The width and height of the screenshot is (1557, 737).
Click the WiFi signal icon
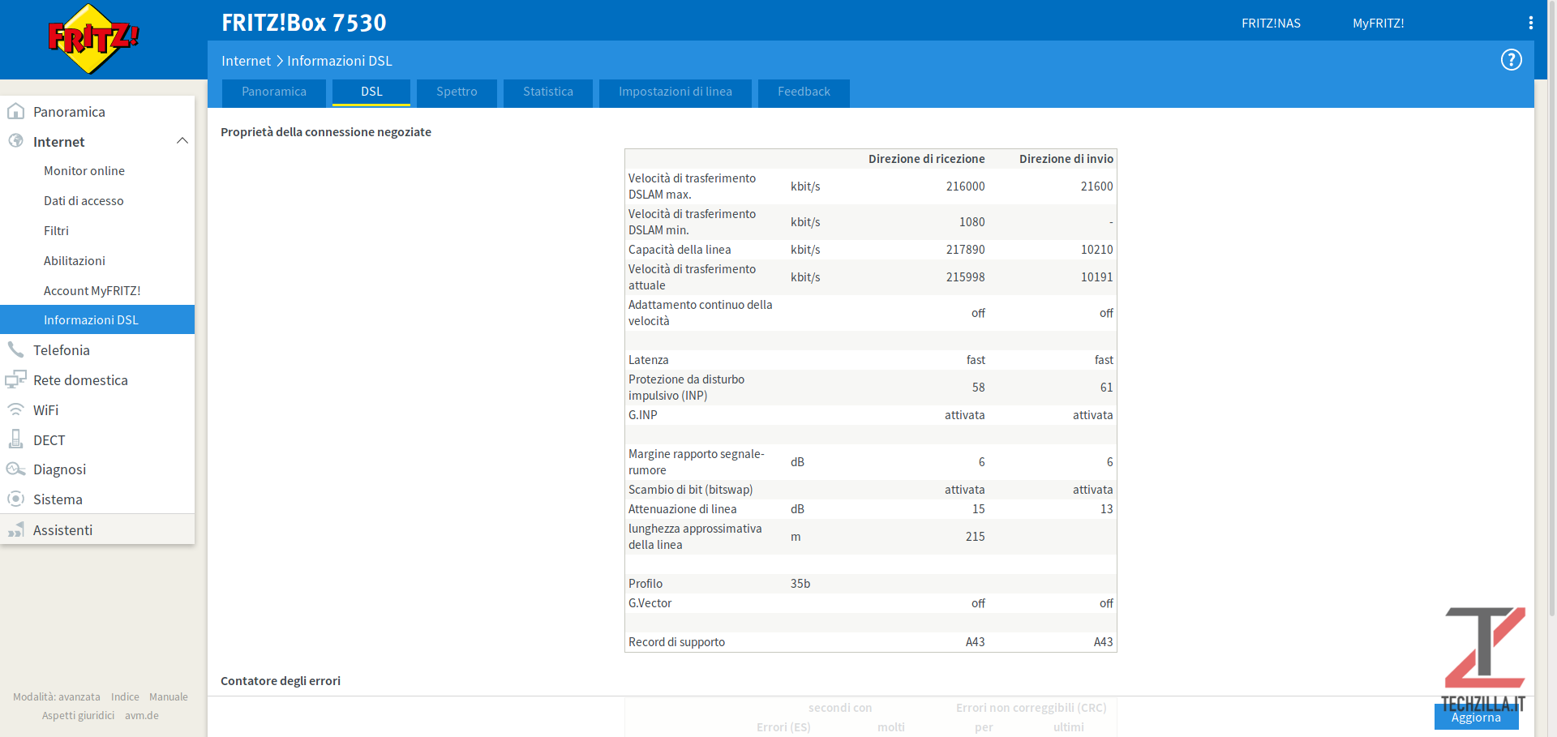click(15, 409)
